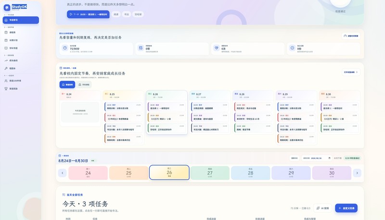Select the home schedule tab with house icon
The width and height of the screenshot is (385, 220).
[67, 85]
